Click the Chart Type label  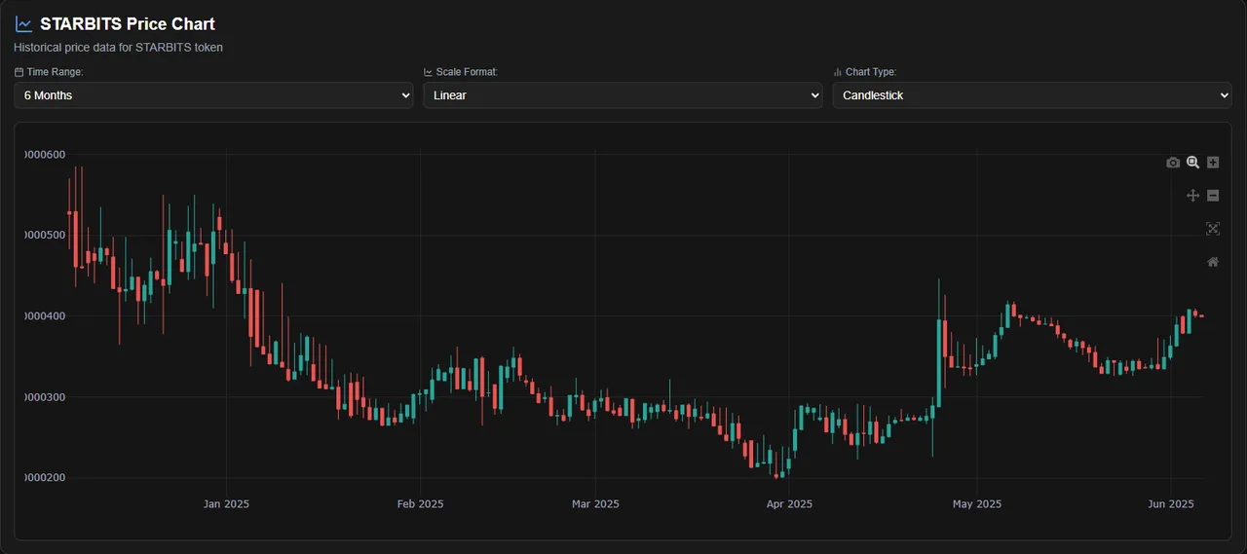[x=871, y=72]
